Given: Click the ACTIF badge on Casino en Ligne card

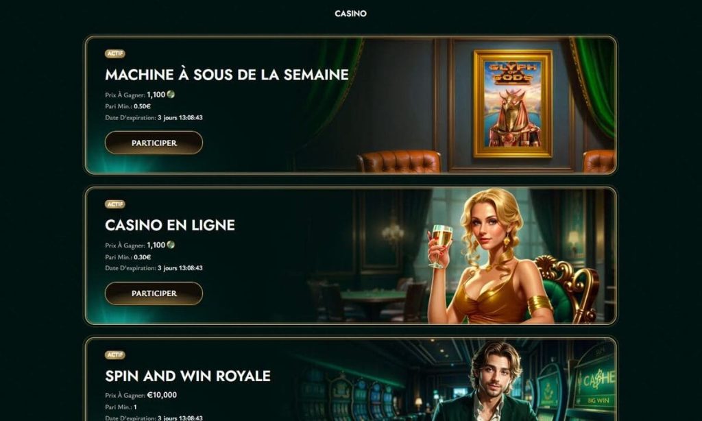Looking at the screenshot, I should (115, 204).
